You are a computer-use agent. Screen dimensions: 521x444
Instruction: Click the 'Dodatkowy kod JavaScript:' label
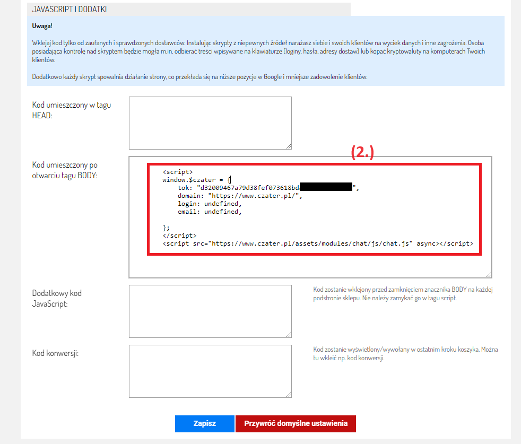57,299
